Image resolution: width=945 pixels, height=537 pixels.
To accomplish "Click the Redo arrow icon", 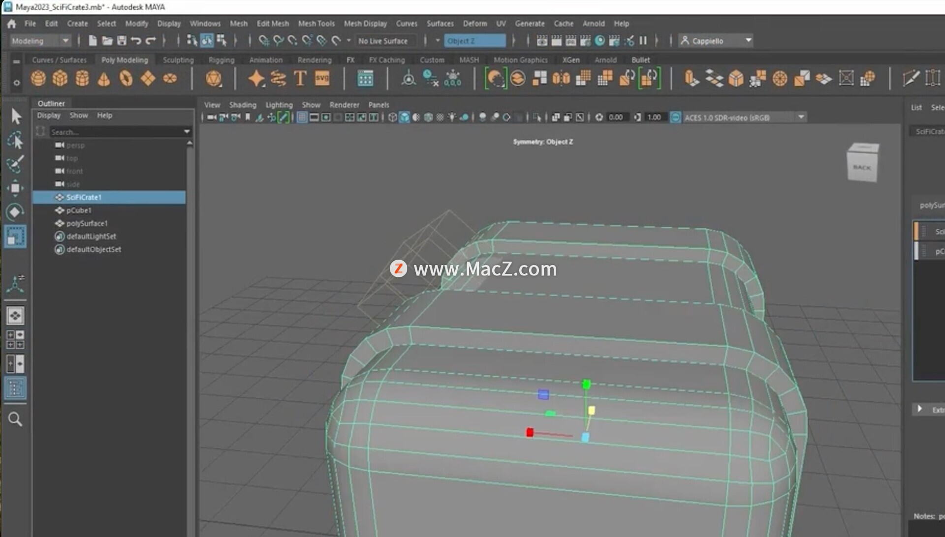I will point(151,41).
